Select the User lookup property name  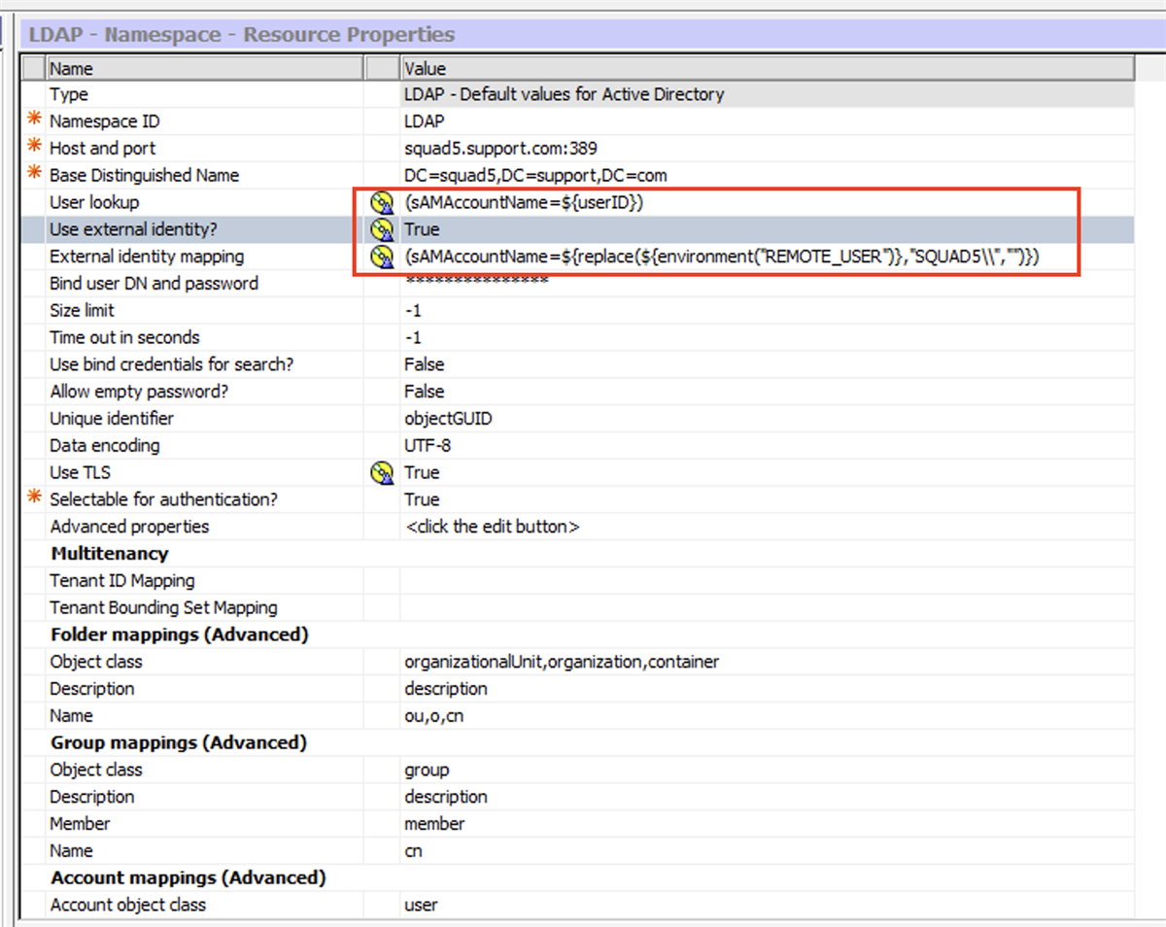click(94, 203)
